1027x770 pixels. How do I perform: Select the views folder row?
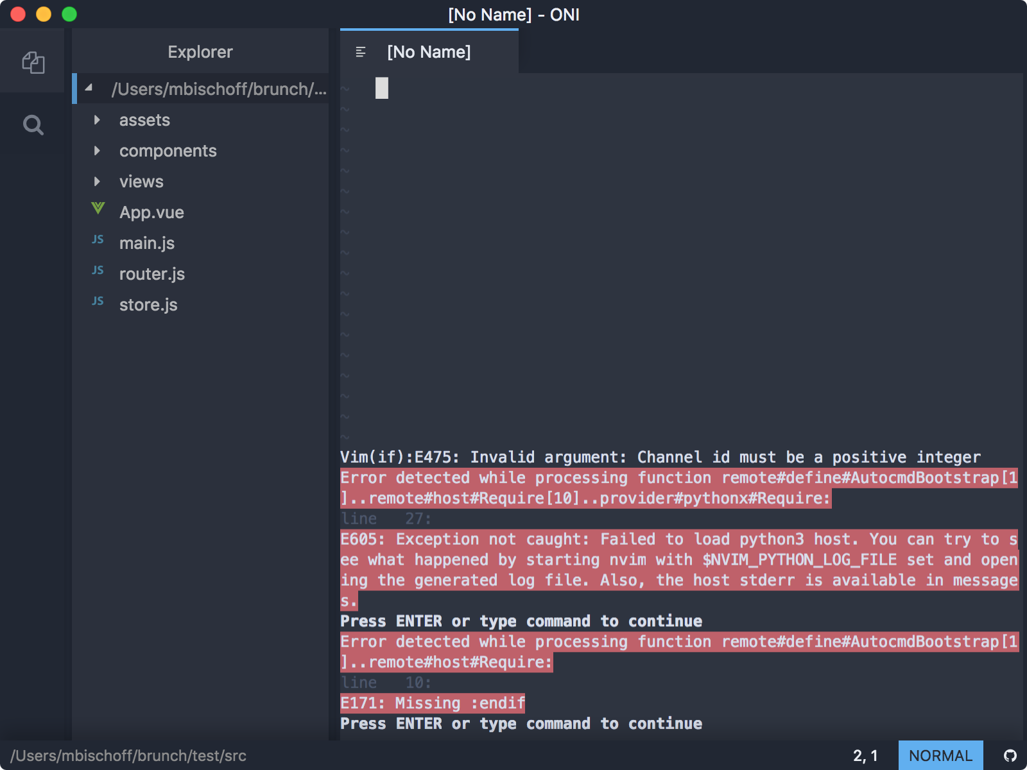[x=200, y=182]
